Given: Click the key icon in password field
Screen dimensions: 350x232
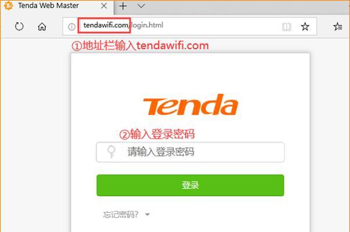Looking at the screenshot, I should [111, 152].
